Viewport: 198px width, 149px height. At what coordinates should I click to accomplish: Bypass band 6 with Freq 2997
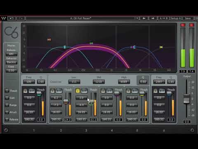point(162,91)
